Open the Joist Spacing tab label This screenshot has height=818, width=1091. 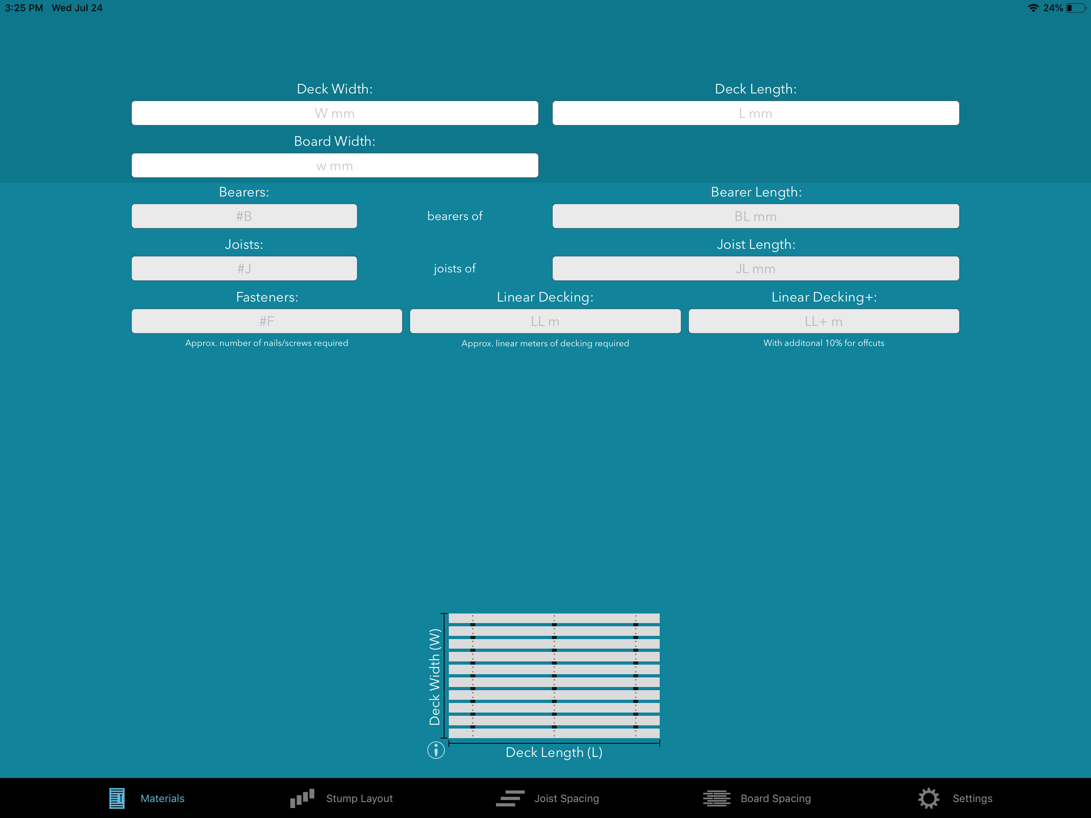tap(566, 798)
